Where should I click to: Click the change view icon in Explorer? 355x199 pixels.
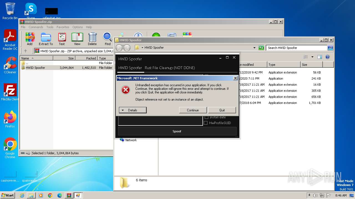click(306, 57)
